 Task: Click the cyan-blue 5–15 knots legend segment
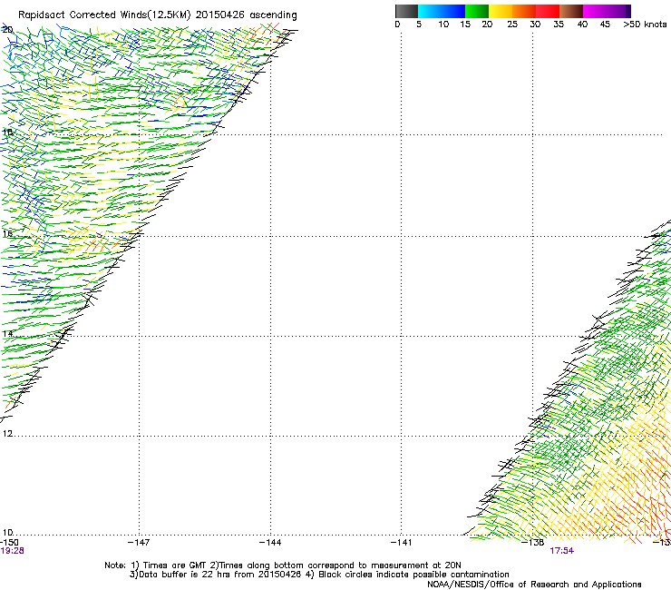pos(442,11)
